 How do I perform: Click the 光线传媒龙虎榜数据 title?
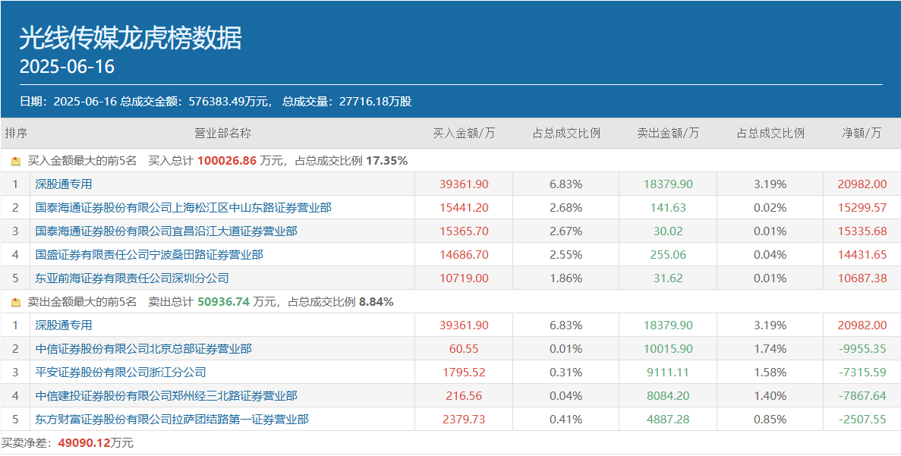[x=131, y=38]
